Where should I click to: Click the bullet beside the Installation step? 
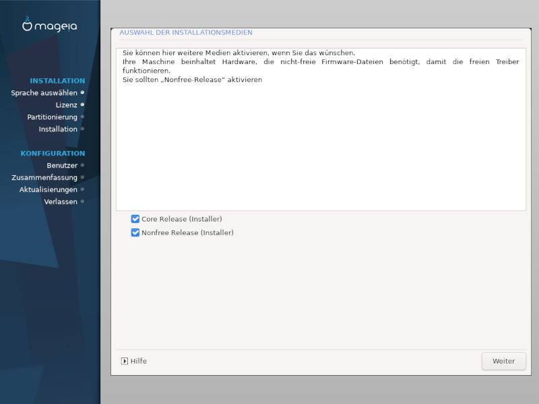82,129
